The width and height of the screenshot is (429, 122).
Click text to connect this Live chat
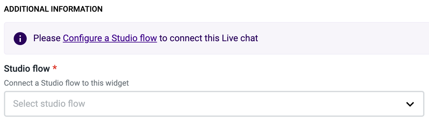tap(209, 38)
